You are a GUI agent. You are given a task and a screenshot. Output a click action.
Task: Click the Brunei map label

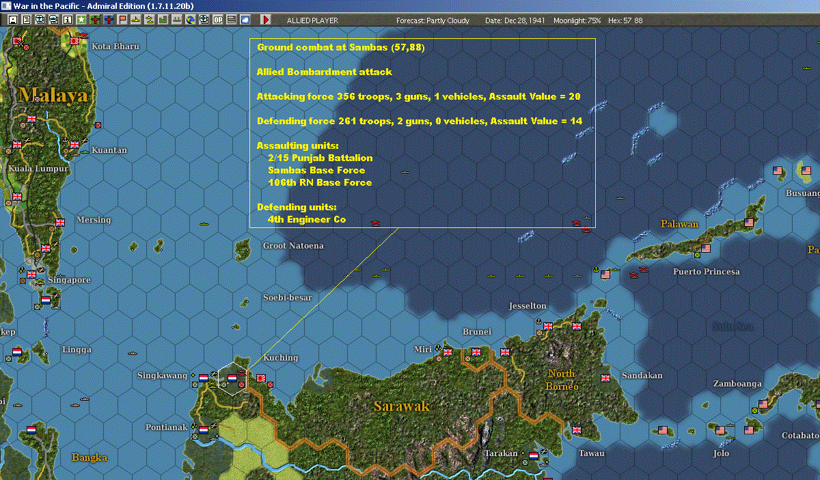pos(477,332)
